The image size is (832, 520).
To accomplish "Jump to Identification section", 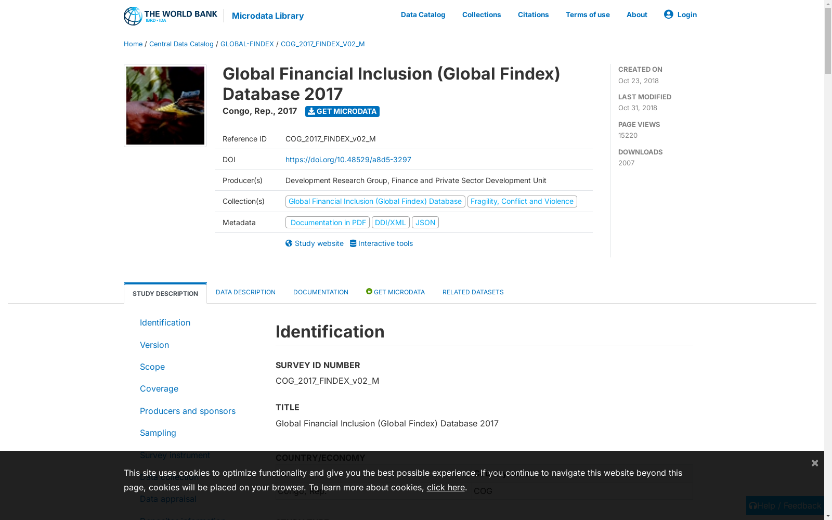I will [x=165, y=322].
